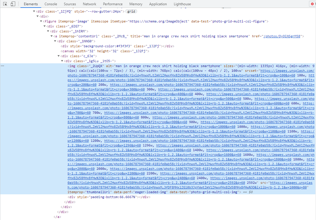The image size is (316, 220).
Task: Open the Memory tab
Action: [x=136, y=4]
